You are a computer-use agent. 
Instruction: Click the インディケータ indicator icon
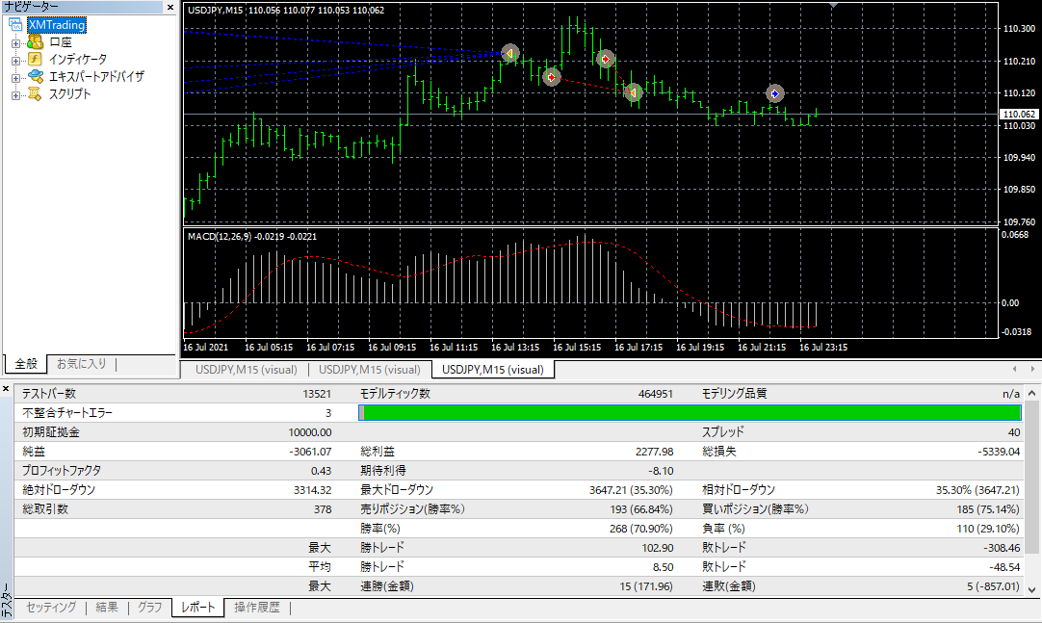tap(36, 59)
